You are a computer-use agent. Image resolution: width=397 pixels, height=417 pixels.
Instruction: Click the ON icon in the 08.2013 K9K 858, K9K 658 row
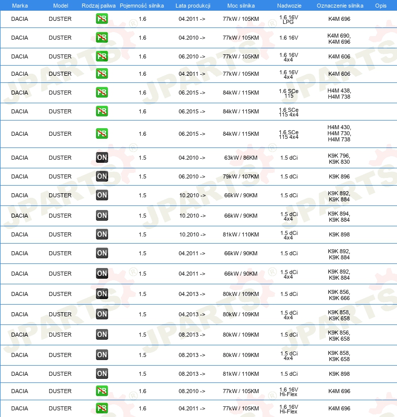(x=102, y=355)
